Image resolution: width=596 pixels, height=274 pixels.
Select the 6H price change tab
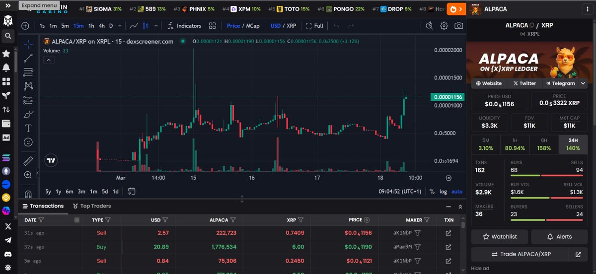(x=544, y=144)
